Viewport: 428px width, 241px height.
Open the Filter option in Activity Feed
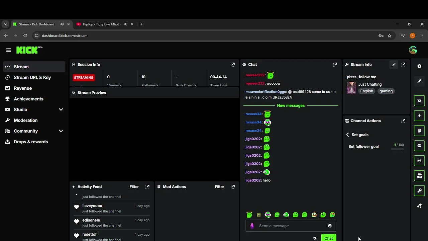point(134,187)
